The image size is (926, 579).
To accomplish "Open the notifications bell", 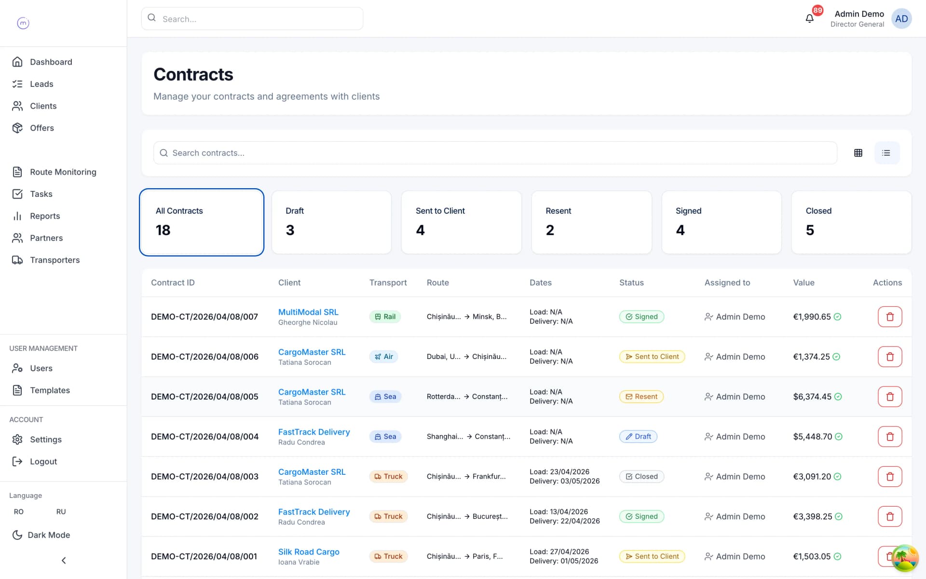I will pos(810,18).
